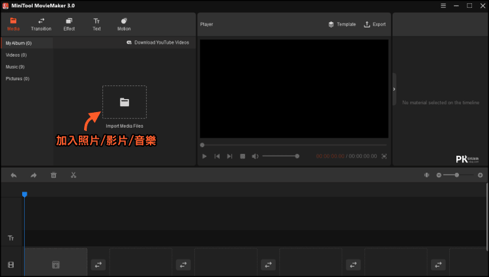Open the Motion tab
Viewport: 489px width, 277px height.
(124, 24)
